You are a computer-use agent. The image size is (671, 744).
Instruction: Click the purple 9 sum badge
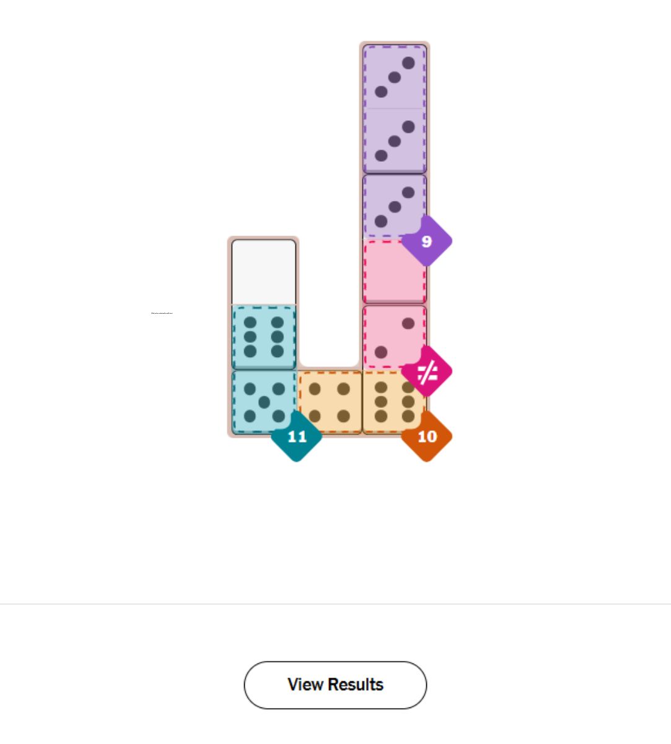(x=426, y=241)
